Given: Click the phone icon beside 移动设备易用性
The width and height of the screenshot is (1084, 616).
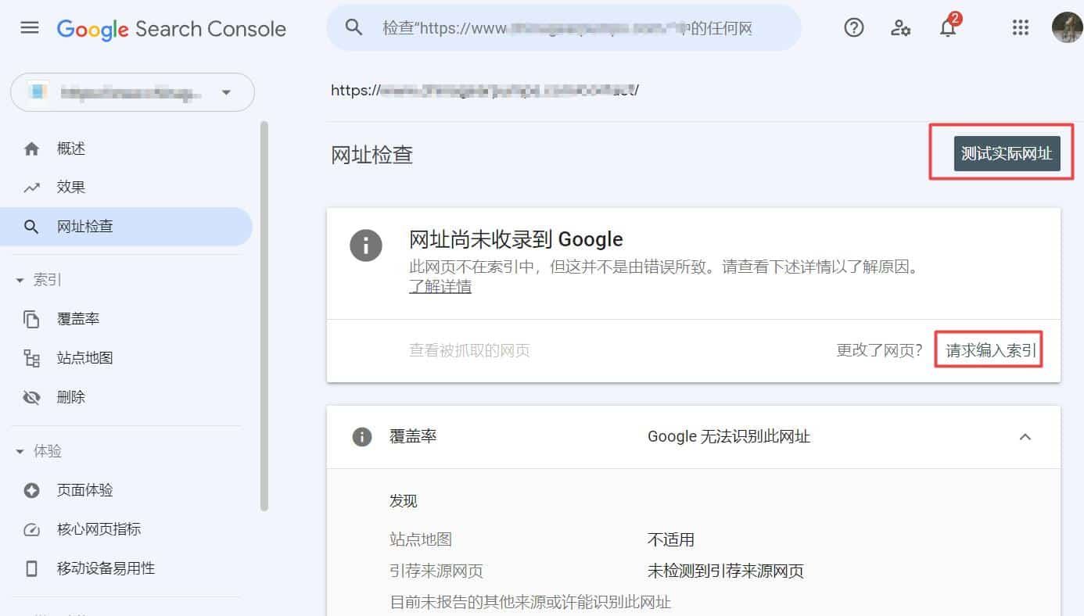Looking at the screenshot, I should click(31, 568).
